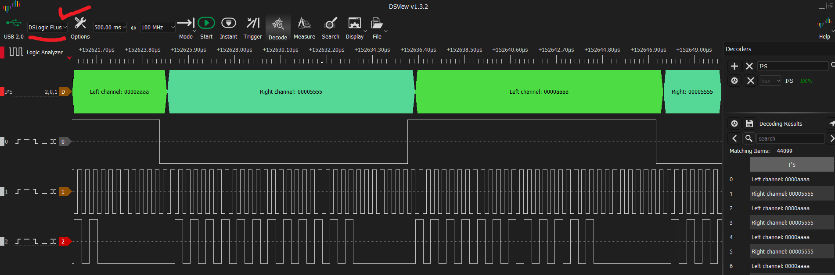Set channel 0 trigger edge options
The width and height of the screenshot is (835, 275).
click(x=36, y=141)
